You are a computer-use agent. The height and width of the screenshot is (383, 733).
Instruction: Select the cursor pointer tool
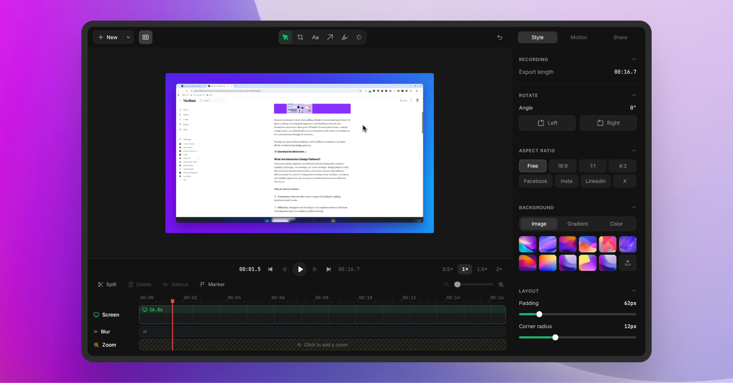click(x=286, y=37)
